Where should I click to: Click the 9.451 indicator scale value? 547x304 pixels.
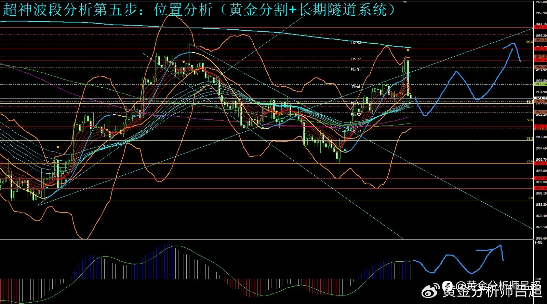click(x=538, y=243)
